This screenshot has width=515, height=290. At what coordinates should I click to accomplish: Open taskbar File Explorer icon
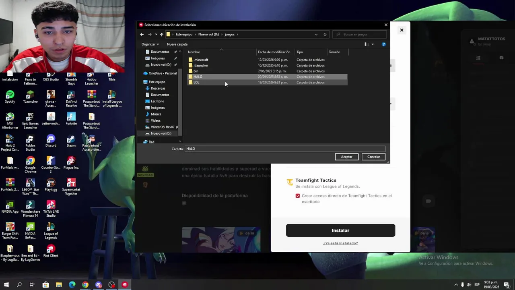click(59, 285)
